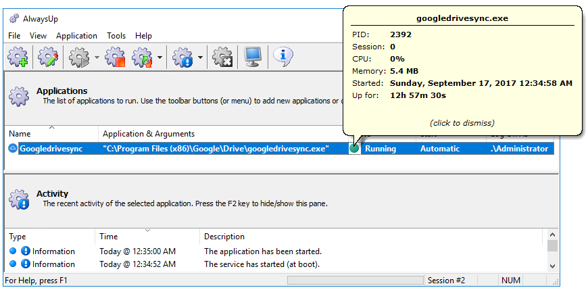Click the Today @ 12:35:00 AM time cell
Viewport: 588px width, 290px height.
pos(137,251)
